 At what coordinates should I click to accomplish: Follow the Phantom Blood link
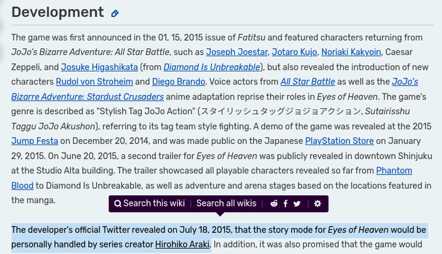[x=393, y=171]
